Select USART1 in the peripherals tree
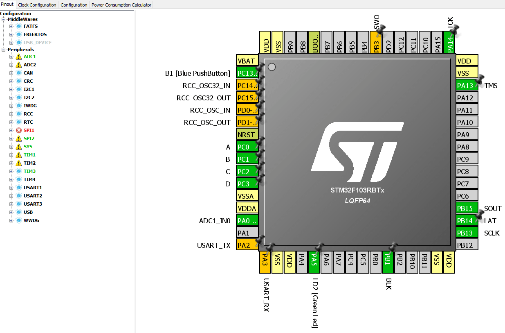The height and width of the screenshot is (333, 505). pos(33,188)
